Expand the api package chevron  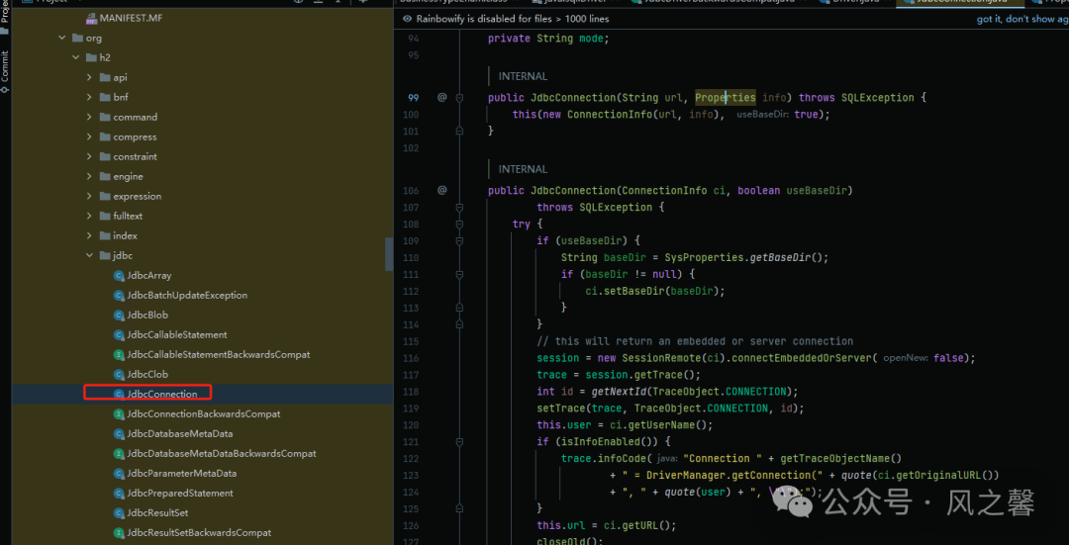[89, 78]
